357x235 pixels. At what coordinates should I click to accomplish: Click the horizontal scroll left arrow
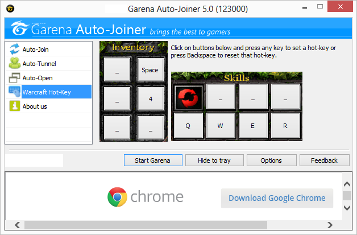(17, 225)
